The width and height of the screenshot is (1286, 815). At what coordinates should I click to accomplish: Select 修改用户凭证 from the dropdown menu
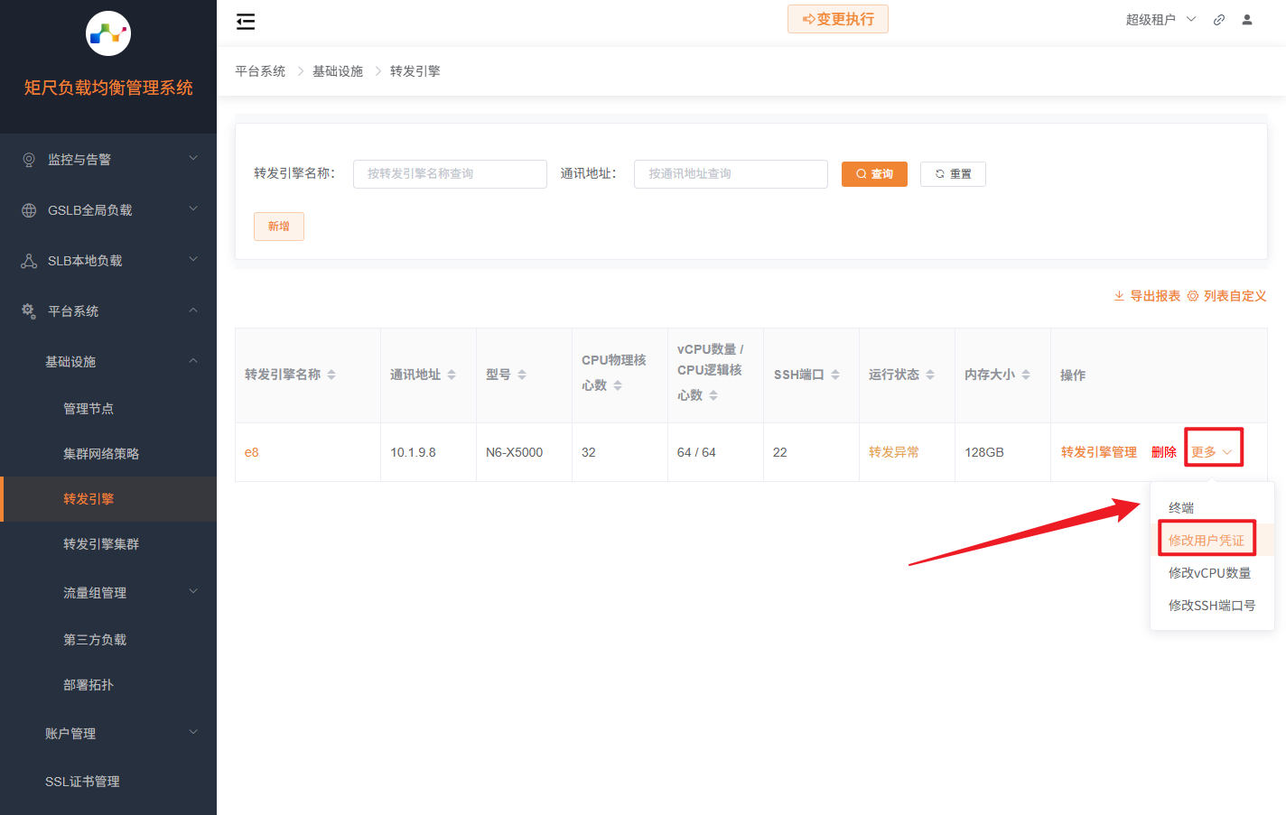[x=1209, y=539]
